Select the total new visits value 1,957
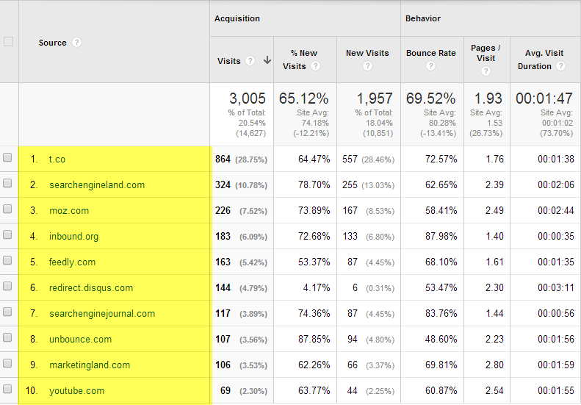This screenshot has height=405, width=581. click(x=375, y=98)
